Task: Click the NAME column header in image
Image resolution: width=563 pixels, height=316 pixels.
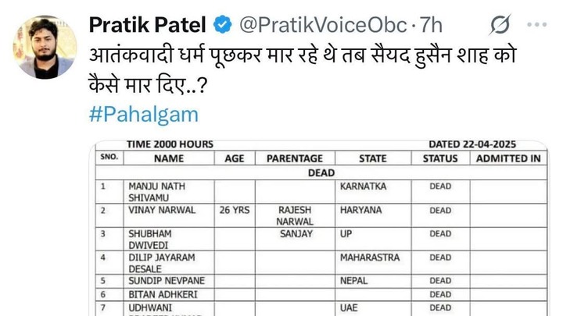Action: pyautogui.click(x=169, y=158)
